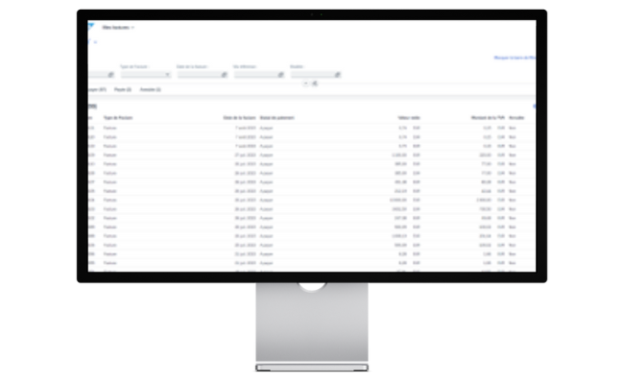The height and width of the screenshot is (384, 624).
Task: Open the Type de facture dropdown
Action: 167,74
